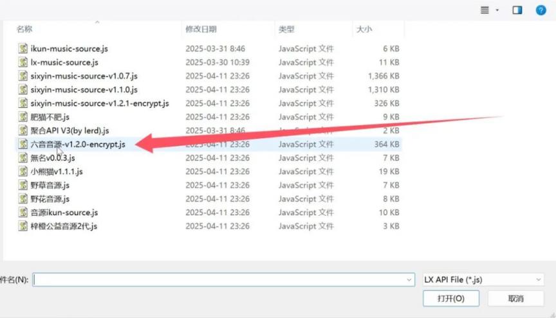This screenshot has width=556, height=318.
Task: Click the ikun-music-source.js file icon
Action: (23, 49)
